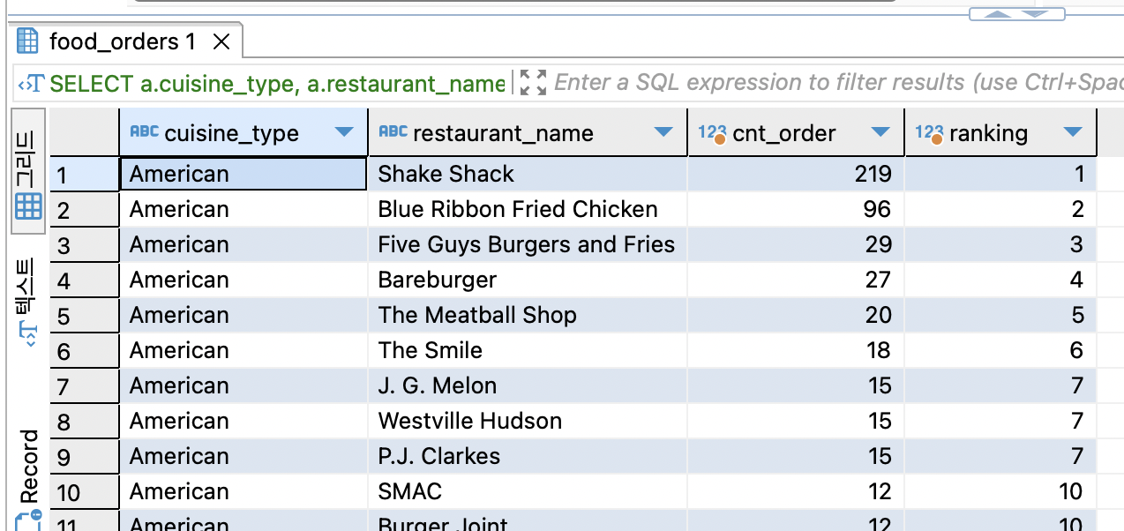Select row number 1 header
The image size is (1124, 531).
click(85, 174)
